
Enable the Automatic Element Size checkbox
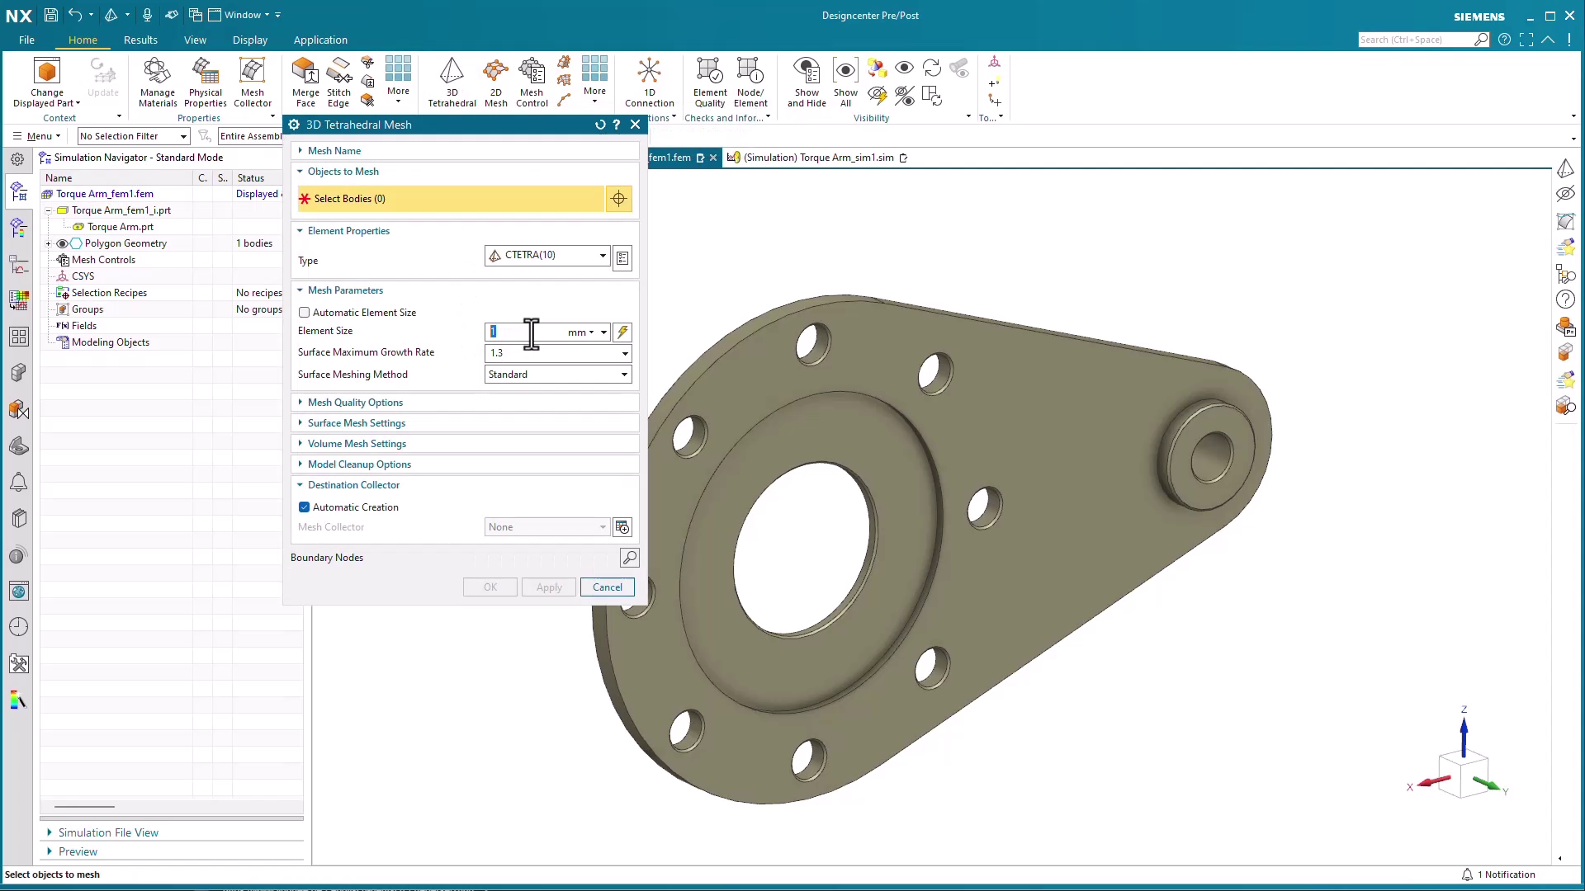tap(305, 313)
